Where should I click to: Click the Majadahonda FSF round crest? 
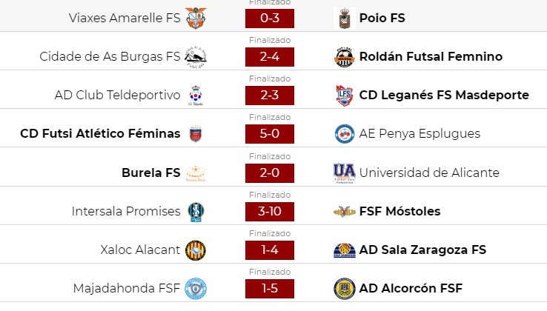[x=196, y=288]
